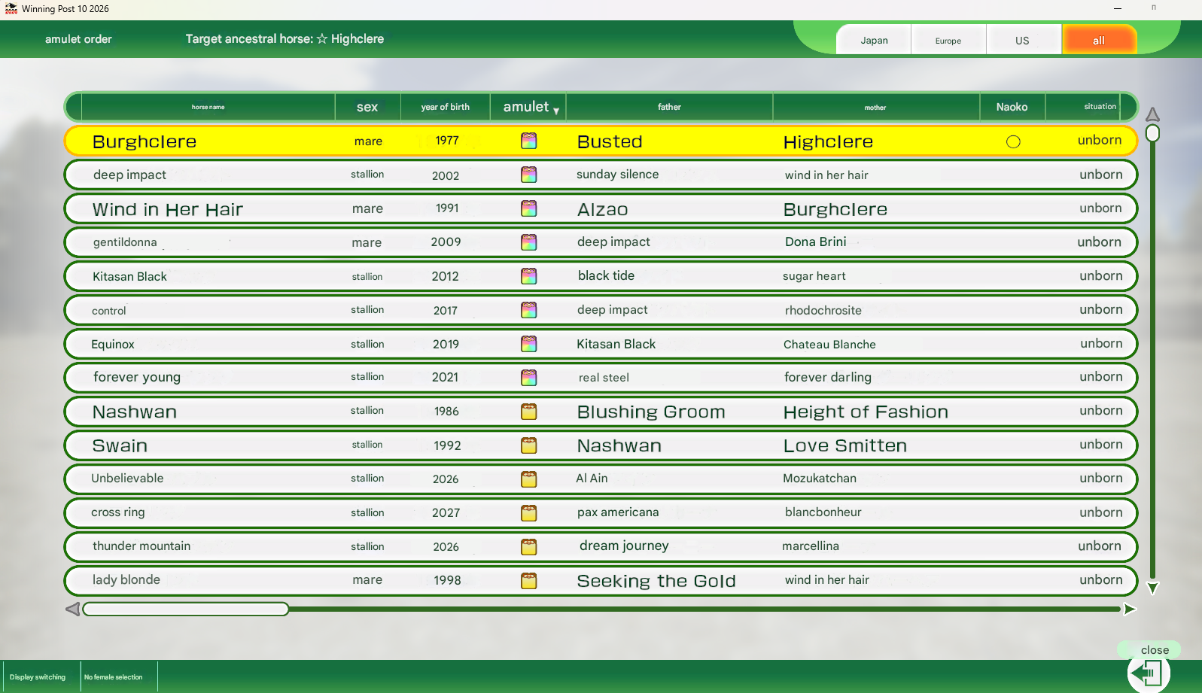Click father name Seeking the Gold
Screen dimensions: 1202x693
[x=656, y=581]
